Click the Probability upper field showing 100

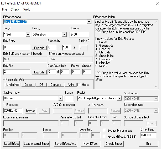click(67, 48)
